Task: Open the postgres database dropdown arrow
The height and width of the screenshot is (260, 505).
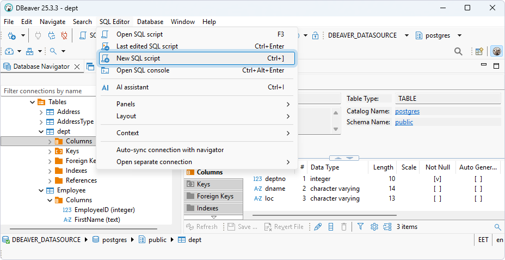Action: [x=460, y=35]
